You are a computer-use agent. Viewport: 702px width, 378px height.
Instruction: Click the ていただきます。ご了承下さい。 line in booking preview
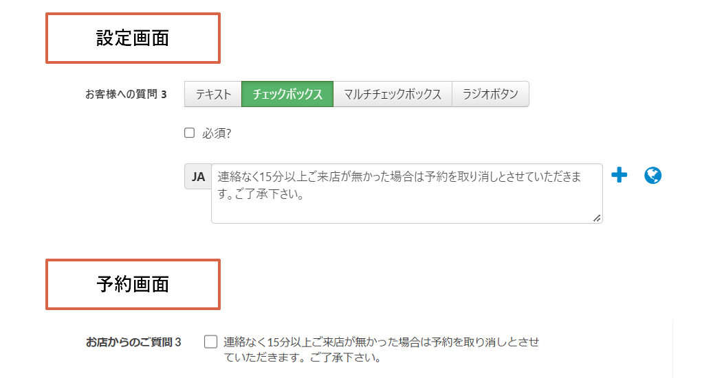click(x=303, y=357)
